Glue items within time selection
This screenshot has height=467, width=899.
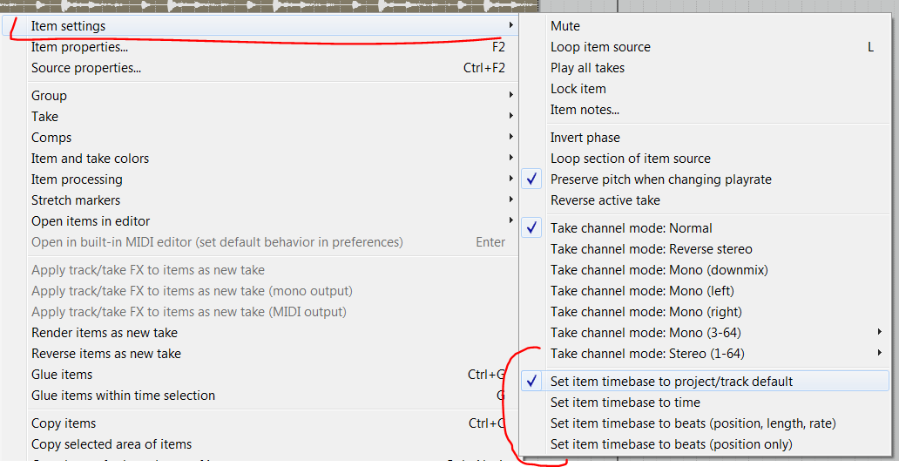click(x=123, y=396)
